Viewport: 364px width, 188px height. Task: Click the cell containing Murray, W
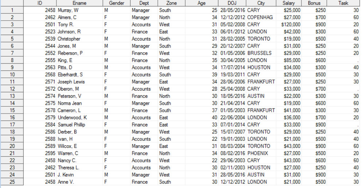coord(68,10)
